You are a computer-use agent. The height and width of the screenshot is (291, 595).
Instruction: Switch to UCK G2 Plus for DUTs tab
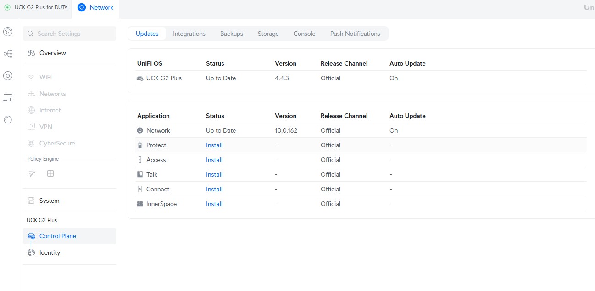(36, 7)
